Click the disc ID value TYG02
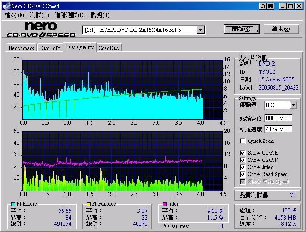This screenshot has height=232, width=306. point(267,72)
